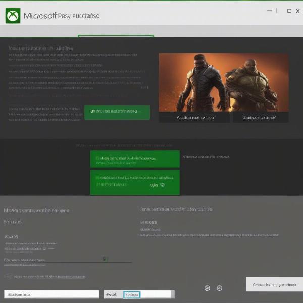Click the card icon left of the underlined link
The height and width of the screenshot is (303, 303).
(x=8, y=277)
